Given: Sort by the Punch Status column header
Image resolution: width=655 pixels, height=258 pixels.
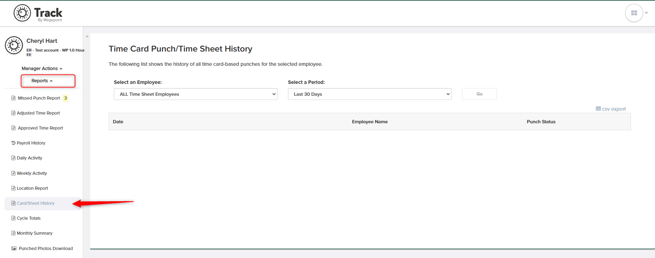Looking at the screenshot, I should click(x=541, y=122).
